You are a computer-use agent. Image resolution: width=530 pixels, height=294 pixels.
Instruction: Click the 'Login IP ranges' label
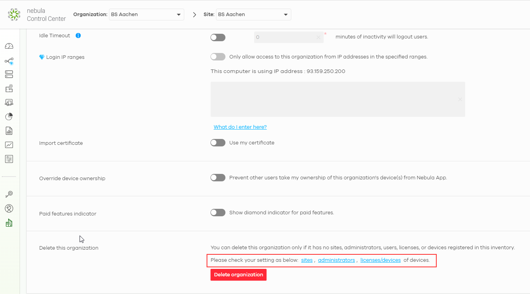coord(65,57)
